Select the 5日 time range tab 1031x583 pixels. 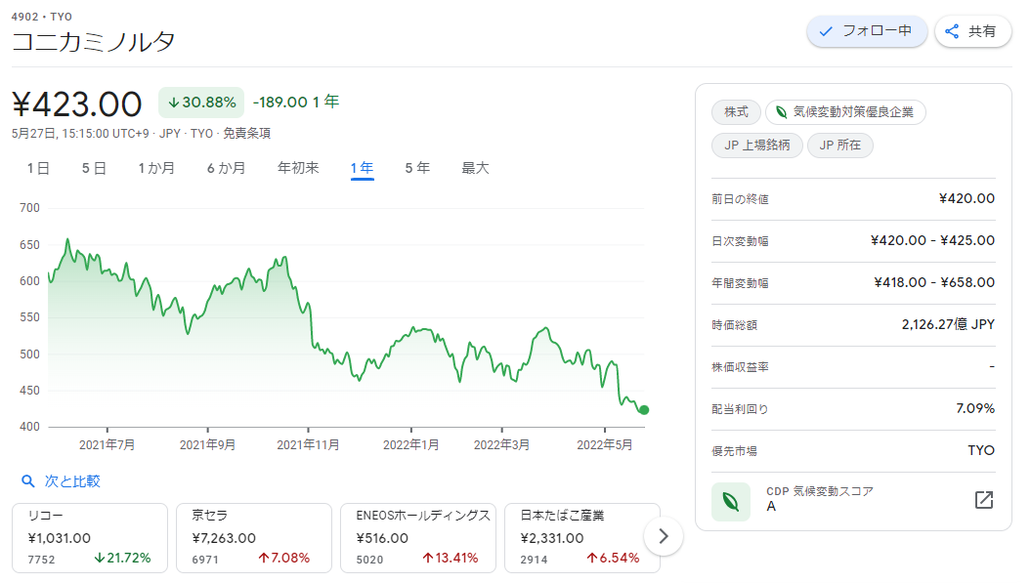pos(94,168)
